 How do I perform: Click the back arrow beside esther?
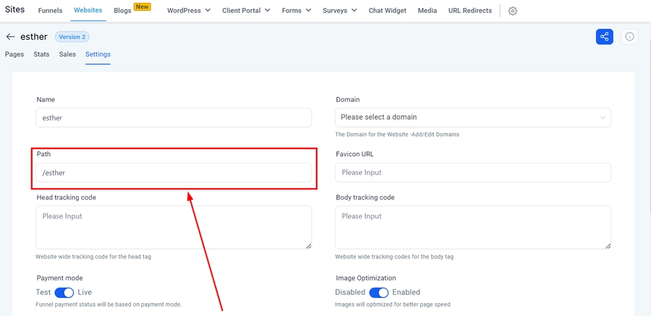(x=10, y=37)
